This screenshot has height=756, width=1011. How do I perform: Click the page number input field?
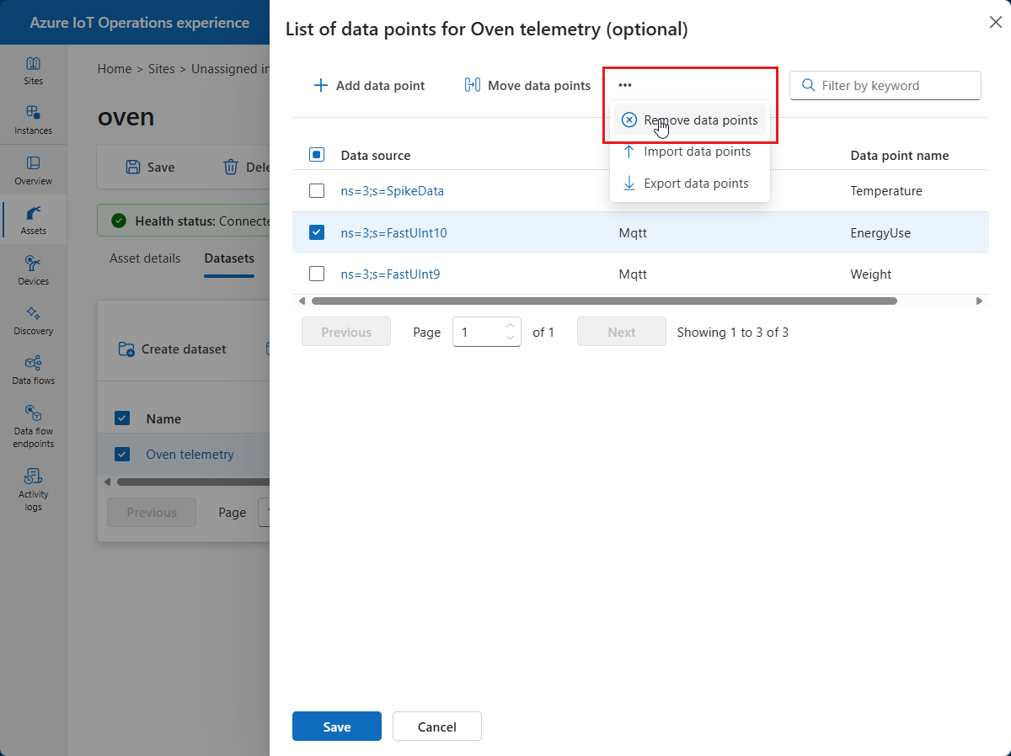click(x=487, y=332)
